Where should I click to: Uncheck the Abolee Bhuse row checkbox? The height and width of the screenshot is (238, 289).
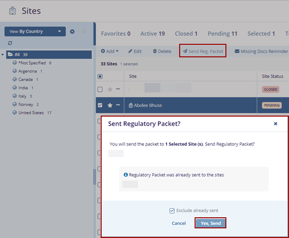100,105
